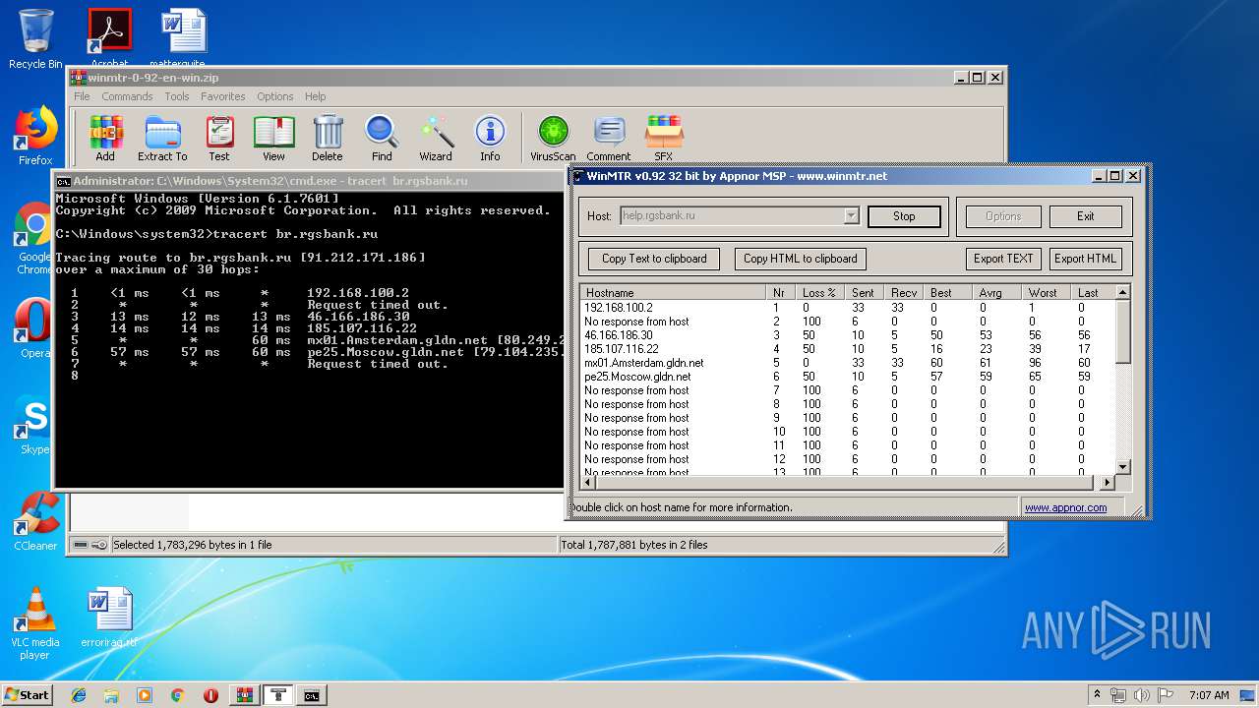Open Windows Media Player from the taskbar
The image size is (1259, 708).
pyautogui.click(x=145, y=695)
